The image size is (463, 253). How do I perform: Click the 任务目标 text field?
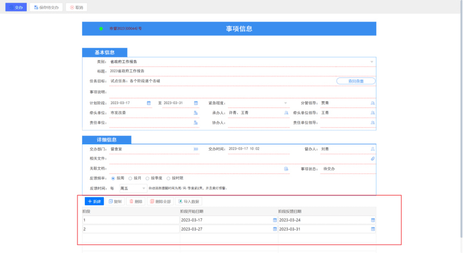tap(222, 81)
